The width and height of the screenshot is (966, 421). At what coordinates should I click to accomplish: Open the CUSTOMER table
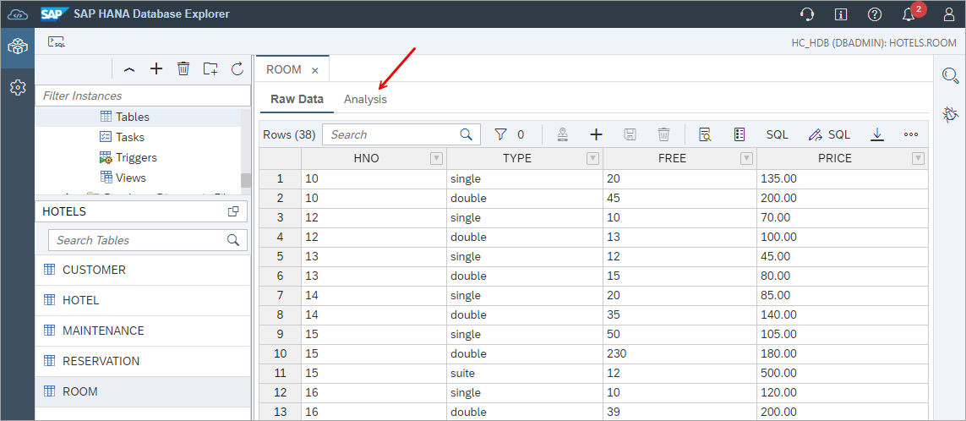coord(143,270)
